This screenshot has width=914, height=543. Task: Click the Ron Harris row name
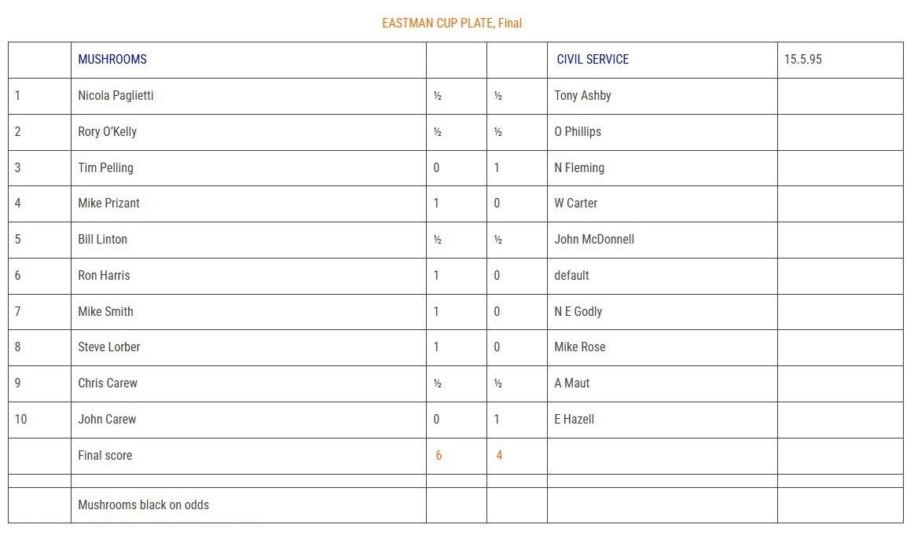(104, 276)
